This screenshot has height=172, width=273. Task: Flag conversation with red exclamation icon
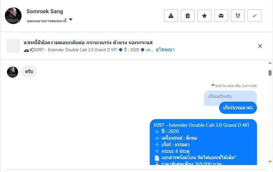click(238, 16)
